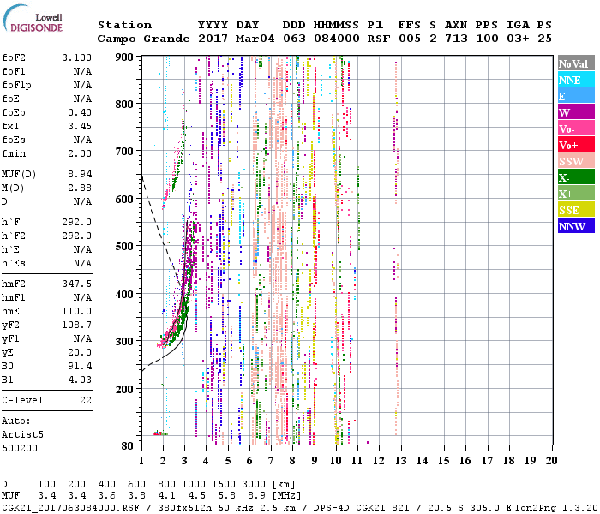This screenshot has width=600, height=514.
Task: Click the foF2 value 3.100
Action: click(x=77, y=57)
